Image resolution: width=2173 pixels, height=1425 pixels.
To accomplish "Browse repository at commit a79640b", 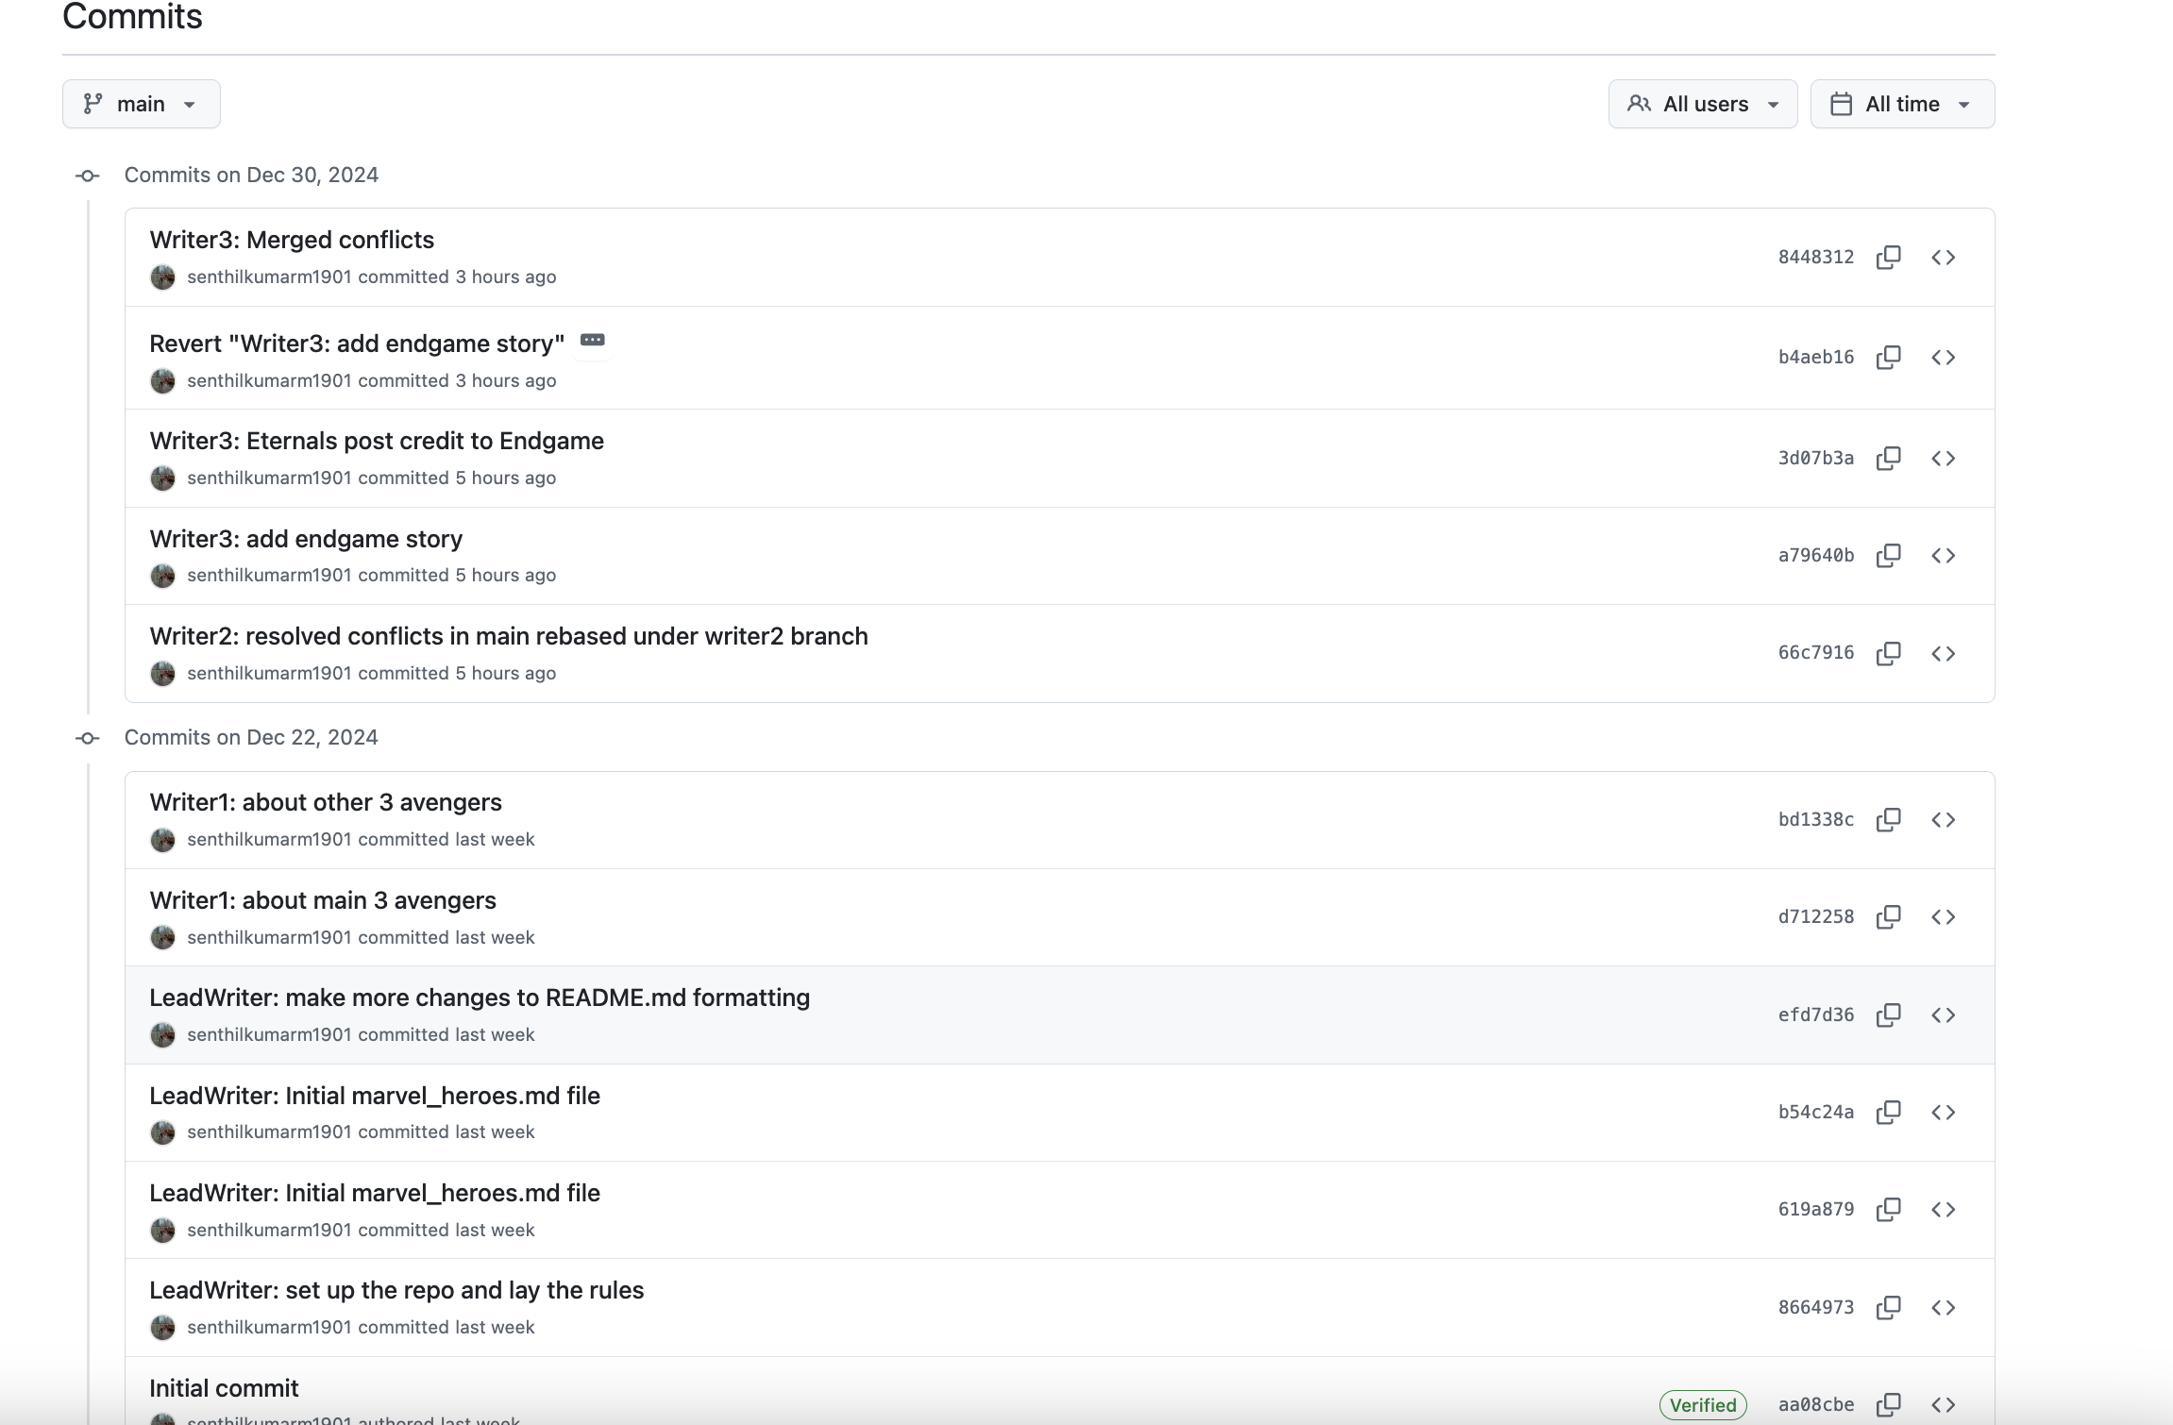I will coord(1943,556).
